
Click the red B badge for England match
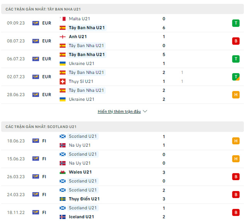236,41
